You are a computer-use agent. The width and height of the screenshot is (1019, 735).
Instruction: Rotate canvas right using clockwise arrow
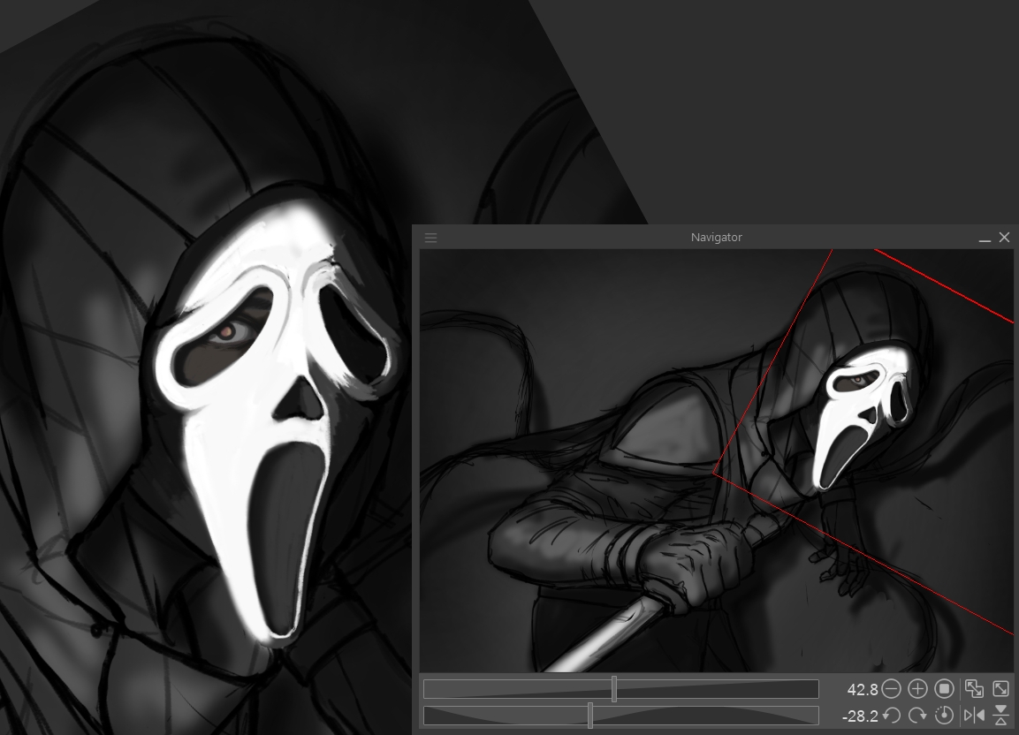(x=917, y=716)
